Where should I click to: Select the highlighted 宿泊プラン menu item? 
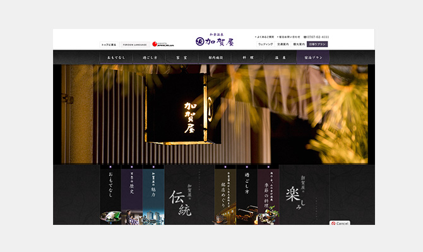click(x=313, y=57)
